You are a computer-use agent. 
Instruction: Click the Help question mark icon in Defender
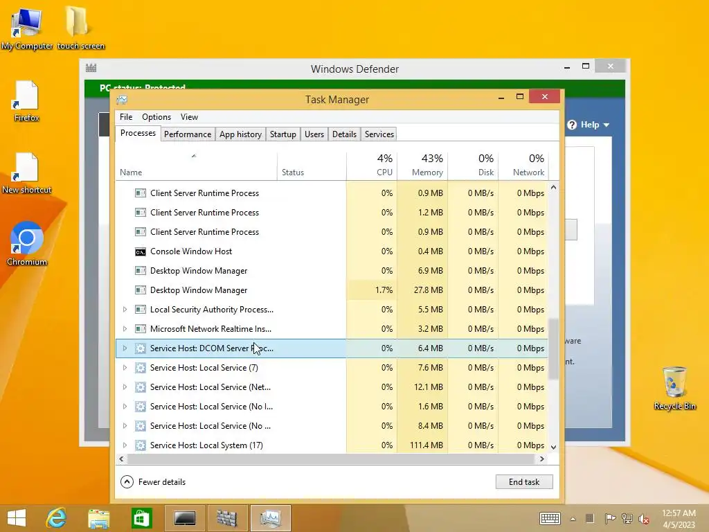click(x=572, y=125)
